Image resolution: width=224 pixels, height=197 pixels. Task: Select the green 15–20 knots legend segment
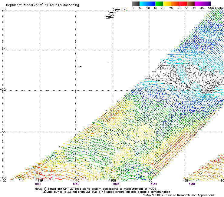[x=159, y=4]
